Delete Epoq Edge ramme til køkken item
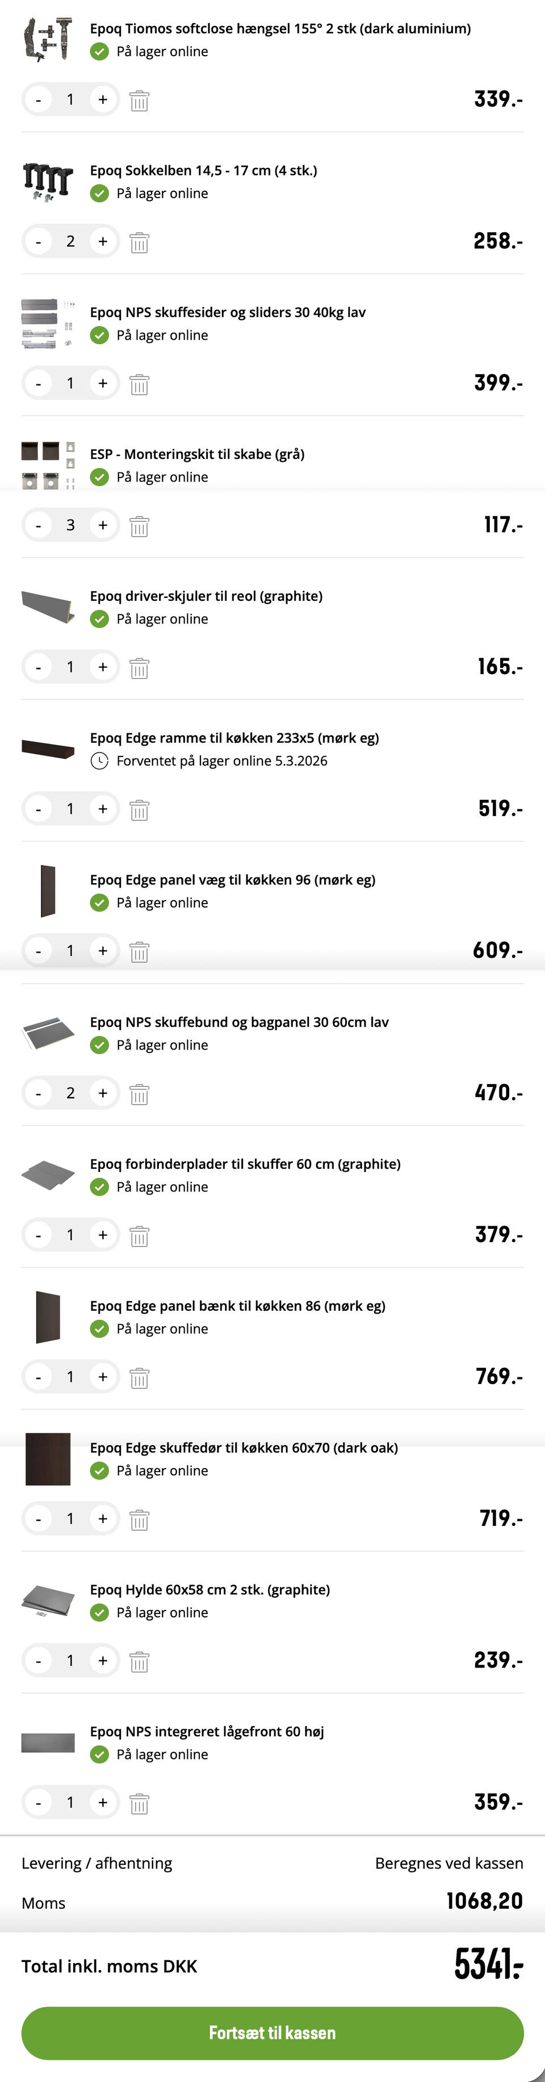 [x=139, y=810]
